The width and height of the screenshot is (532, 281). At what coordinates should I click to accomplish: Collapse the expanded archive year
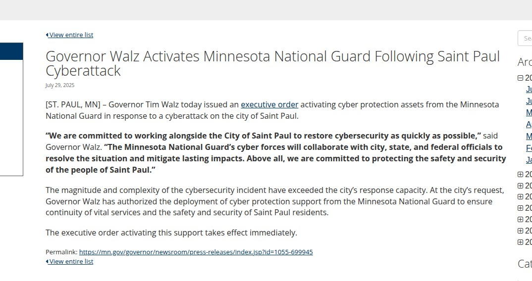point(520,78)
